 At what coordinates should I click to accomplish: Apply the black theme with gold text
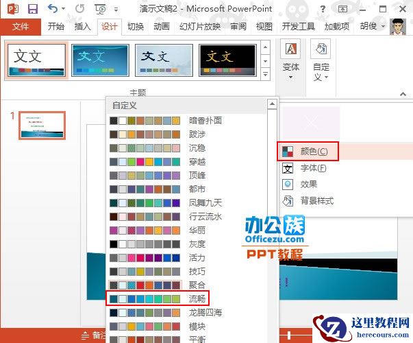pyautogui.click(x=228, y=60)
